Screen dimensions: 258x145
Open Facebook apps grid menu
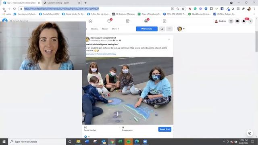[x=231, y=21]
